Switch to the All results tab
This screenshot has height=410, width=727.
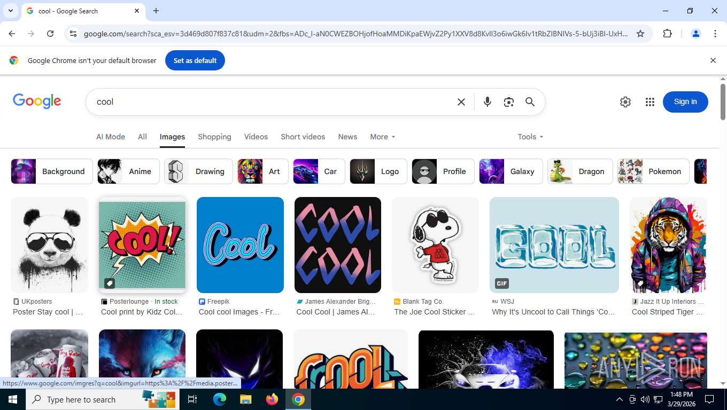click(x=142, y=137)
